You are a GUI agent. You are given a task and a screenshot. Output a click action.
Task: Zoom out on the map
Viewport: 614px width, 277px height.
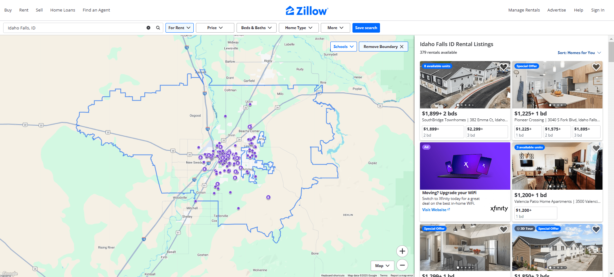[402, 265]
